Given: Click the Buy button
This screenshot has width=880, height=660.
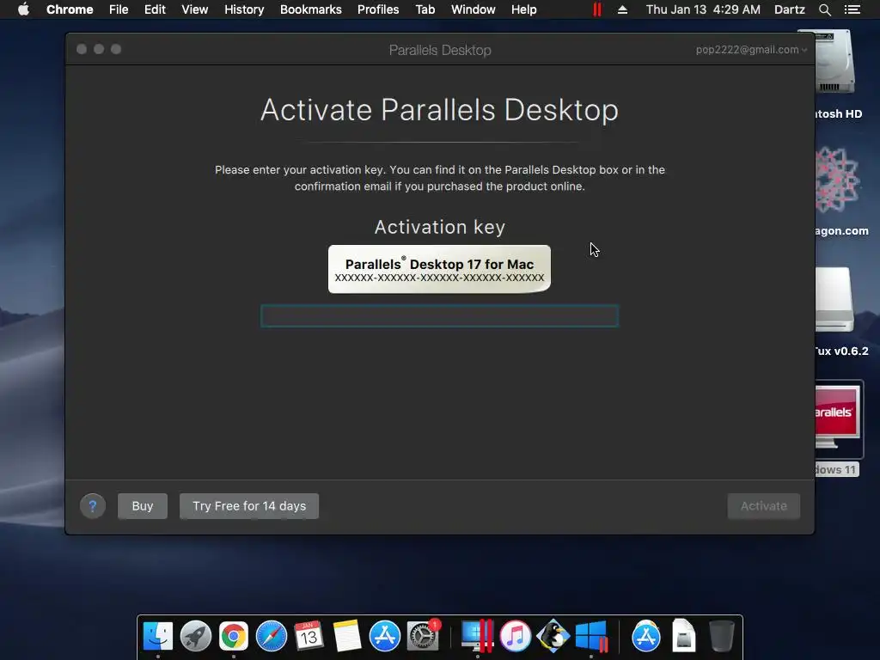Looking at the screenshot, I should click(143, 505).
